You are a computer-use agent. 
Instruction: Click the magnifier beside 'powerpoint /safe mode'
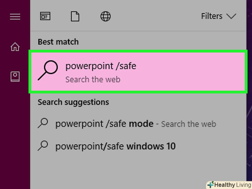point(43,123)
